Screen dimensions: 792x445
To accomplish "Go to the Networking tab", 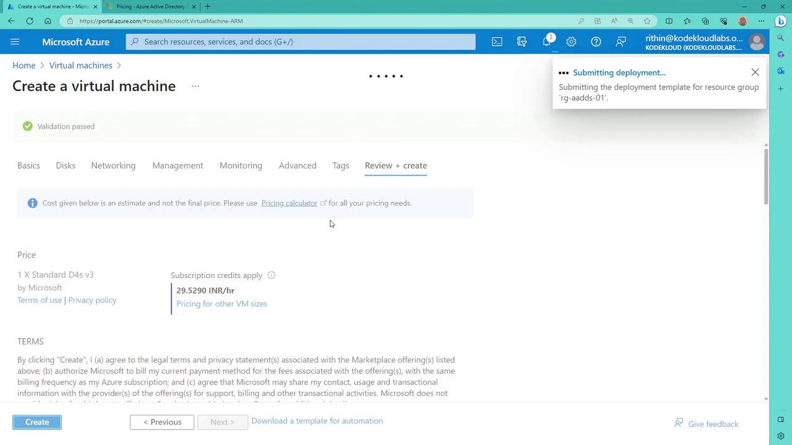I will (x=113, y=166).
